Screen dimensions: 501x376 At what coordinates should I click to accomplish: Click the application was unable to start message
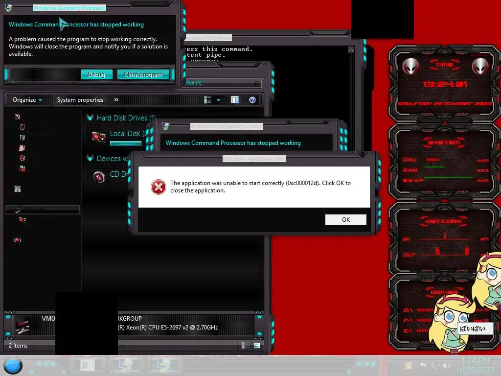point(260,187)
